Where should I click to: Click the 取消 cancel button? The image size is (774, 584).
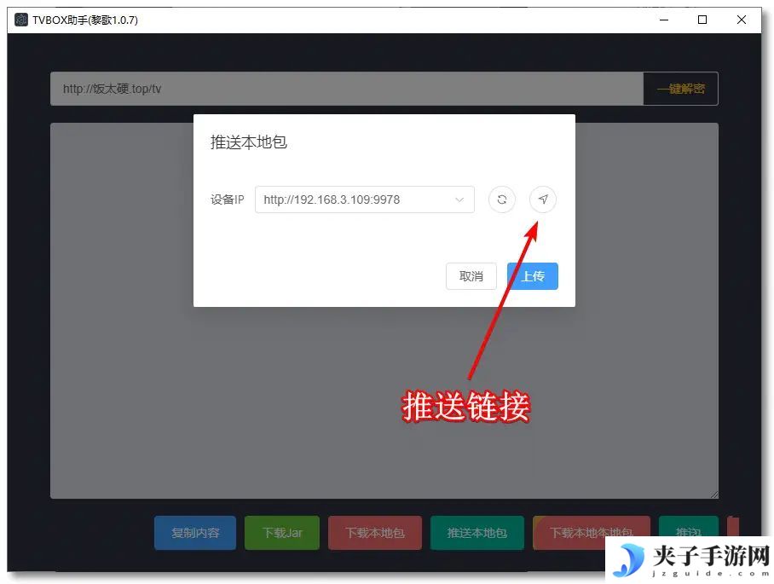click(x=471, y=276)
